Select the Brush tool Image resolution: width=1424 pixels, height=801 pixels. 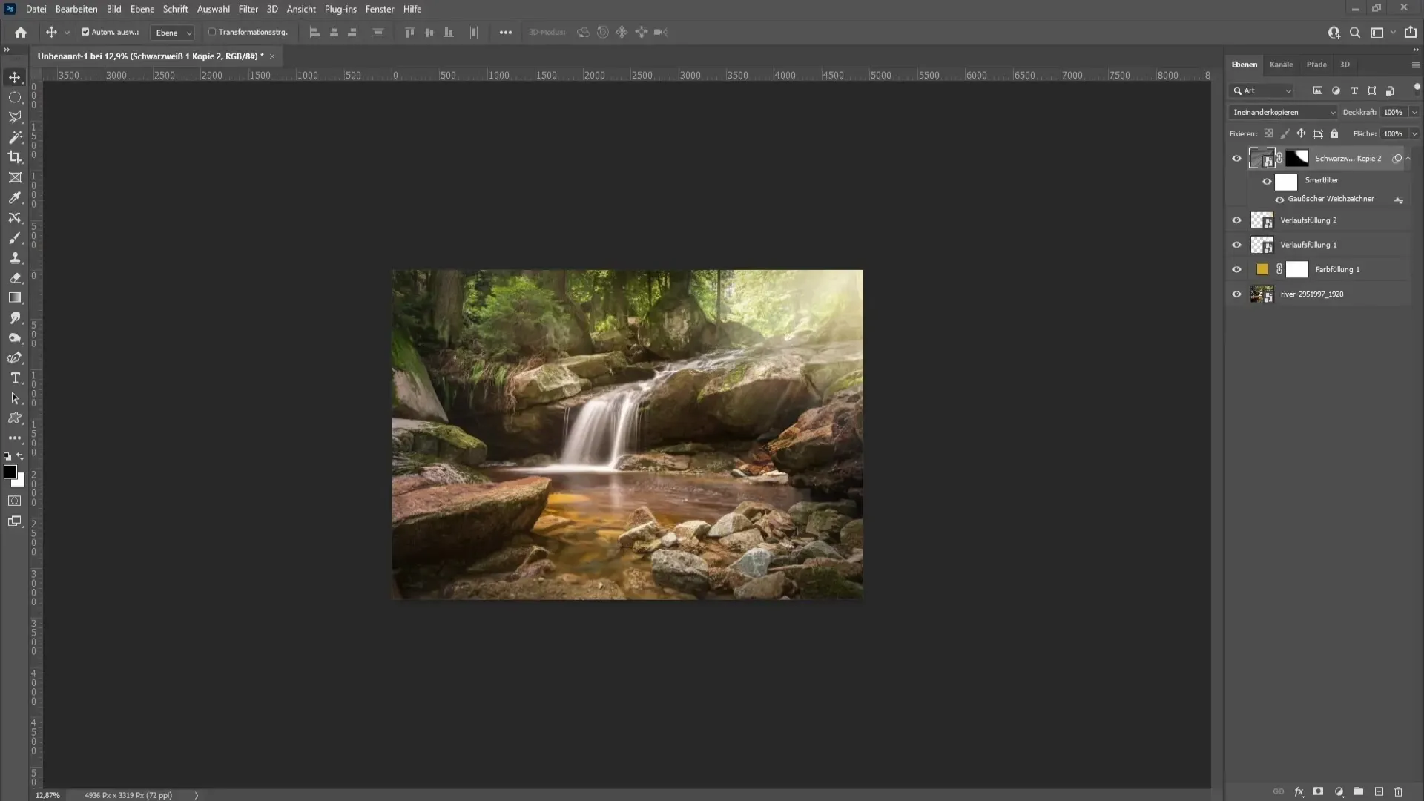tap(15, 238)
